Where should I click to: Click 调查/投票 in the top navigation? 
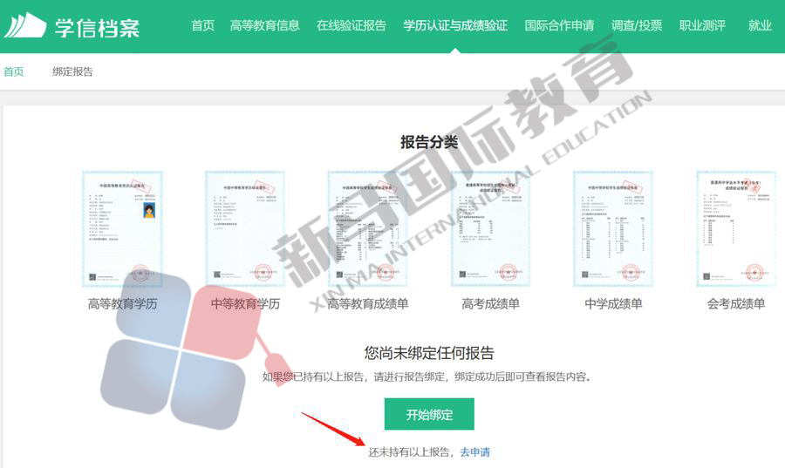pyautogui.click(x=637, y=25)
